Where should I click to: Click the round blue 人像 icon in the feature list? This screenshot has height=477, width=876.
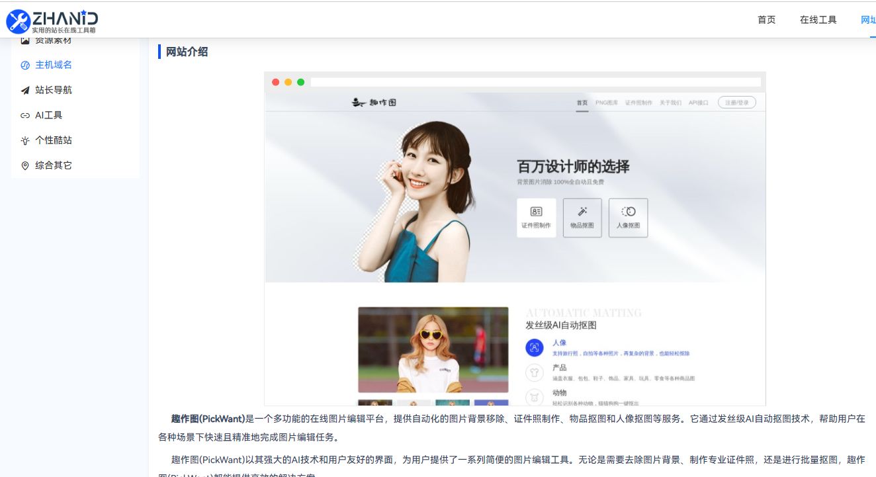(x=535, y=347)
